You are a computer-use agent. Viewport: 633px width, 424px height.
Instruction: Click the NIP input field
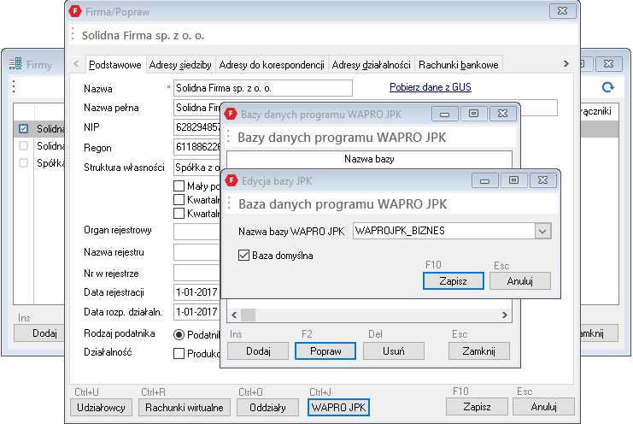click(x=197, y=127)
